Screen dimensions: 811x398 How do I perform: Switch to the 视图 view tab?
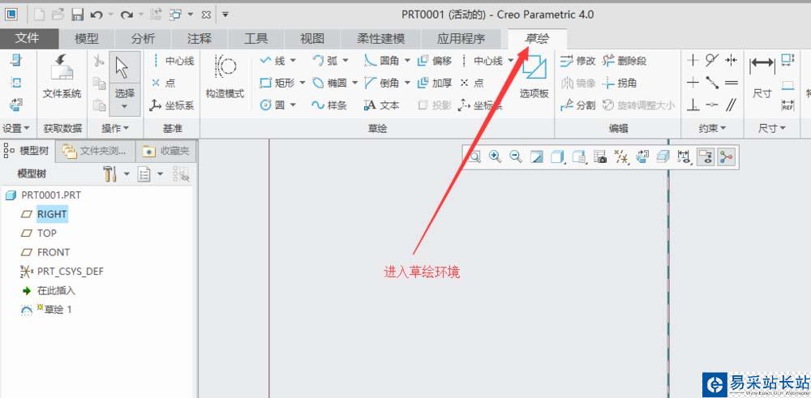pyautogui.click(x=312, y=39)
